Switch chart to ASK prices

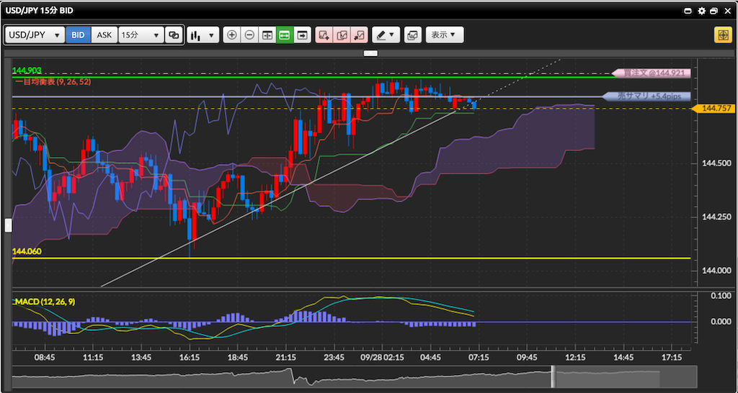tap(105, 35)
